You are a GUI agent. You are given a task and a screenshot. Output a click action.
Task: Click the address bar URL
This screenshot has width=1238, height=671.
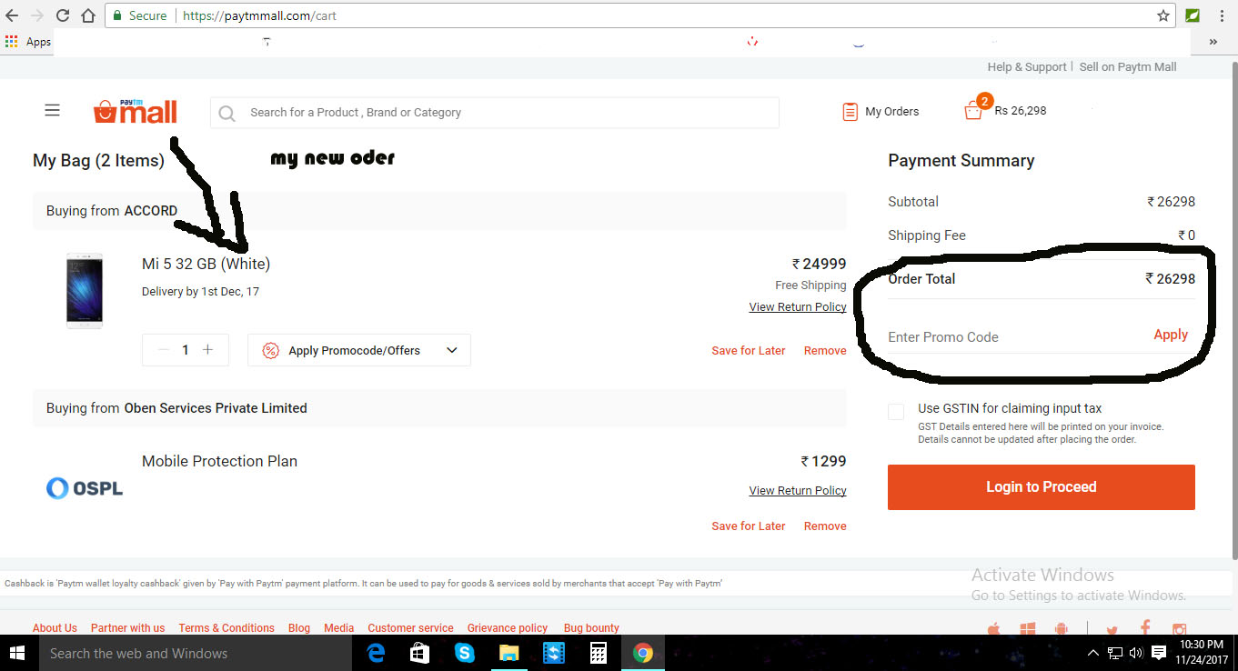point(259,15)
